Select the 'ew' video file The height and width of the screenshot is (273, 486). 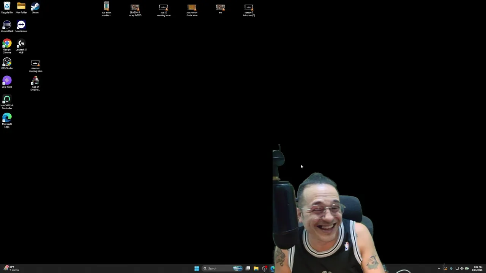point(220,9)
